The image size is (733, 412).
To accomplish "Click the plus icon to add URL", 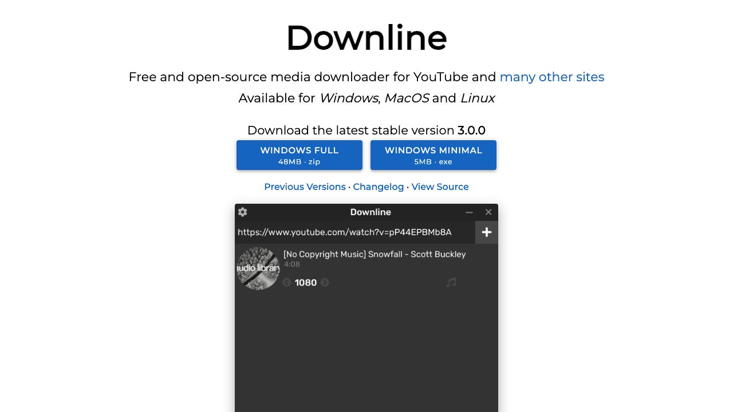I will pos(487,232).
